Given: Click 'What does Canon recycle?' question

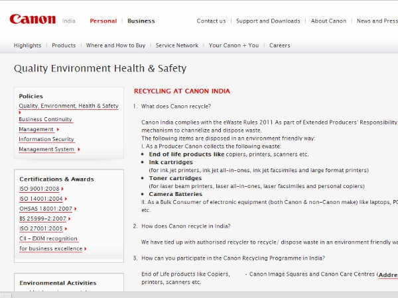Looking at the screenshot, I should pos(176,107).
